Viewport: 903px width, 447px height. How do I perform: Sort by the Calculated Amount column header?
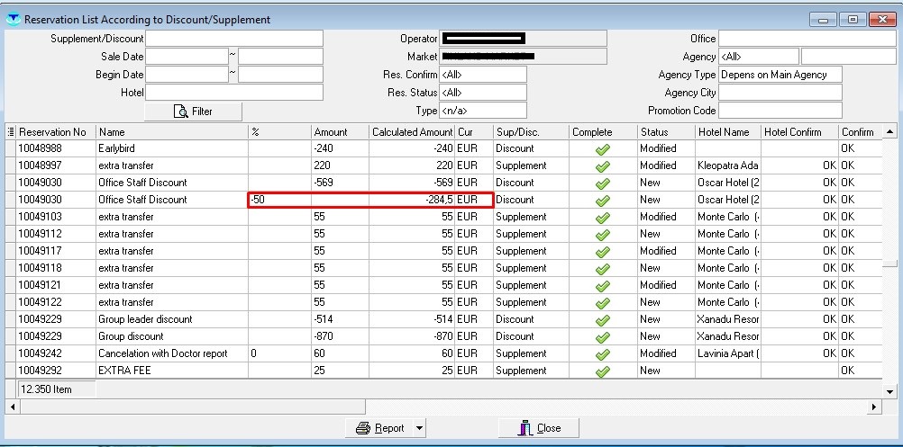coord(411,132)
